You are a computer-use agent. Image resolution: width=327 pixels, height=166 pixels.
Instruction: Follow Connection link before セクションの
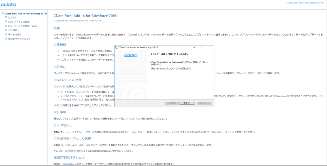pyautogui.click(x=70, y=151)
